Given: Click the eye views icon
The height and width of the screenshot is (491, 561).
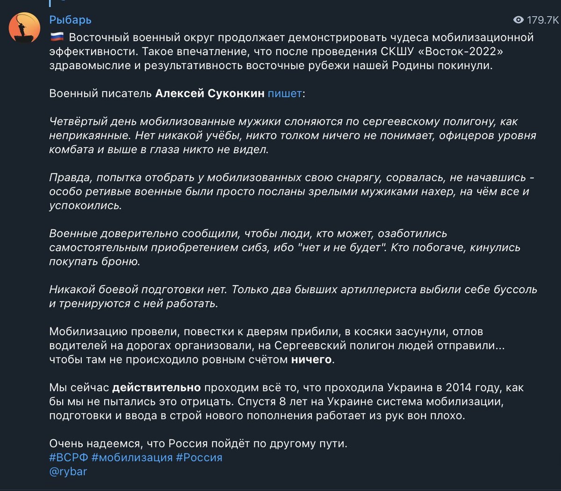Looking at the screenshot, I should 518,20.
